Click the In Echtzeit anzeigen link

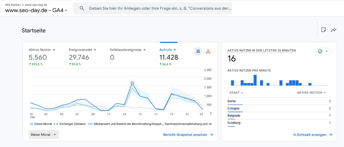point(310,135)
